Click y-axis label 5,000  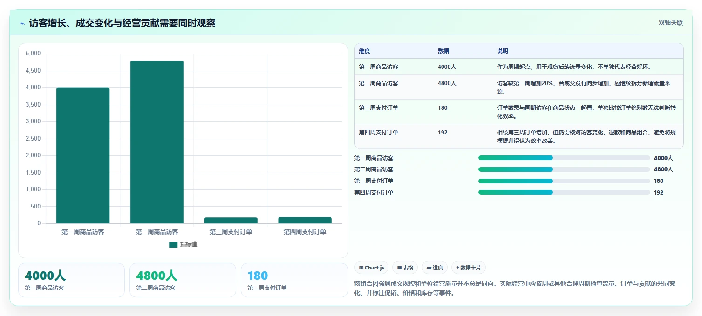point(33,54)
